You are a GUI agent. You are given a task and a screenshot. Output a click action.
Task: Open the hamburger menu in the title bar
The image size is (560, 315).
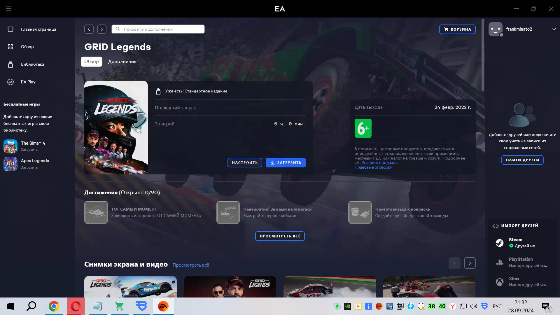pos(9,9)
